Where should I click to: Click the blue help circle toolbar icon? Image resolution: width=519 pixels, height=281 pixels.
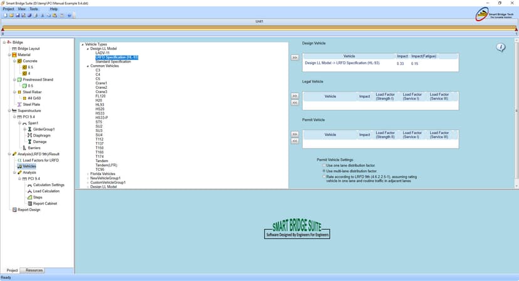[70, 15]
